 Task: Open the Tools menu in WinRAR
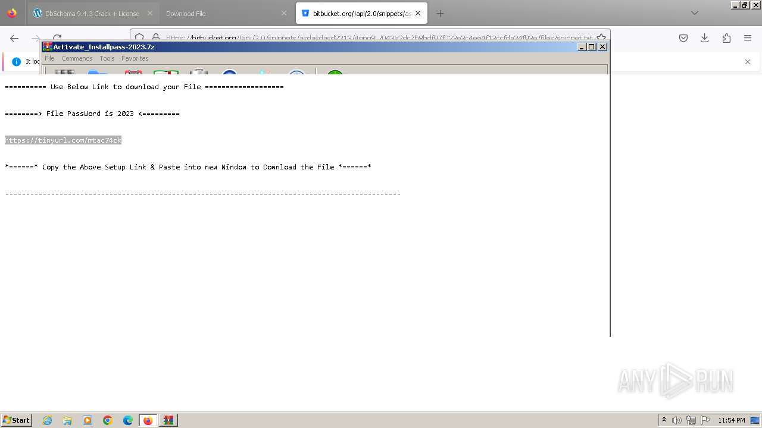tap(107, 58)
